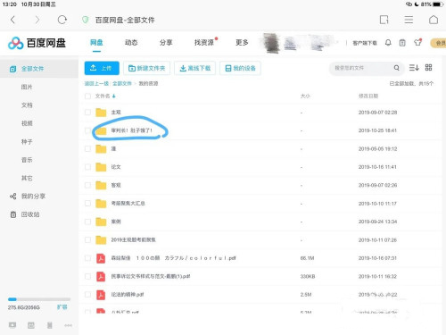Click the 我的设备 button
The height and width of the screenshot is (335, 446).
click(240, 68)
